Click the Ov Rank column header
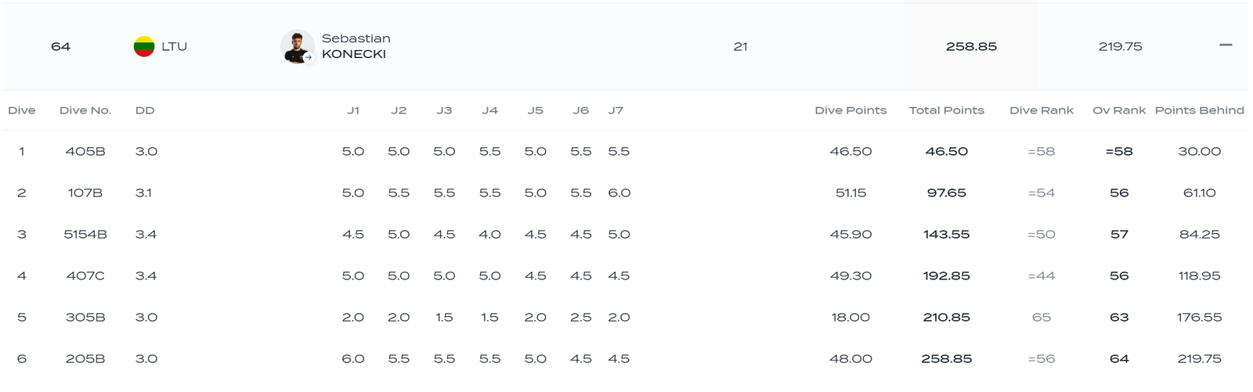This screenshot has width=1253, height=392. pos(1118,110)
